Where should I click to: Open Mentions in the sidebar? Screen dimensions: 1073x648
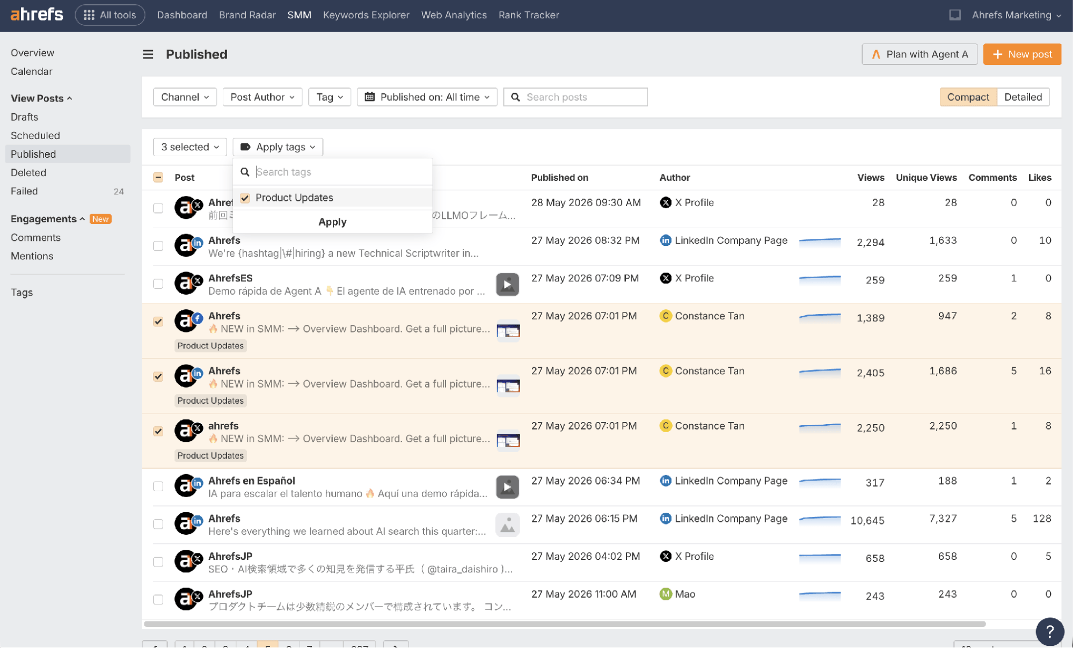click(x=32, y=257)
